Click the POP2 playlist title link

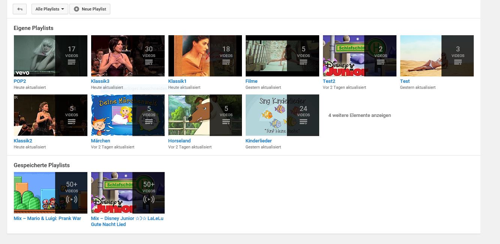click(20, 81)
